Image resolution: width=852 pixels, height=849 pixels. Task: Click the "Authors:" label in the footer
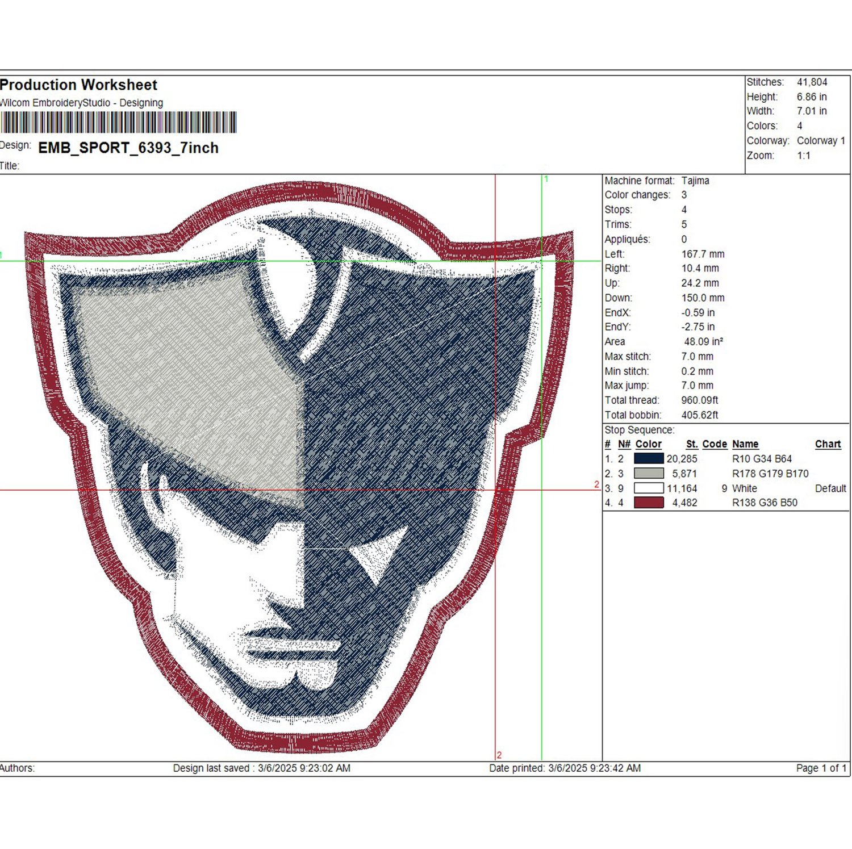[x=17, y=768]
